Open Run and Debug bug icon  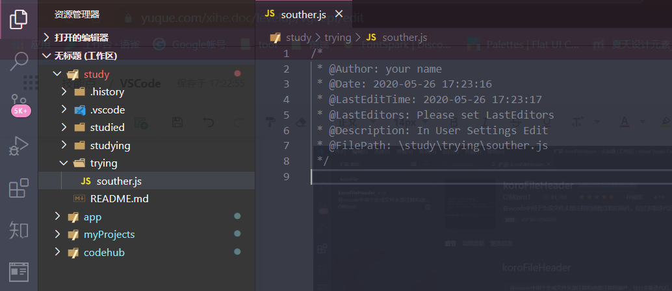coord(18,146)
